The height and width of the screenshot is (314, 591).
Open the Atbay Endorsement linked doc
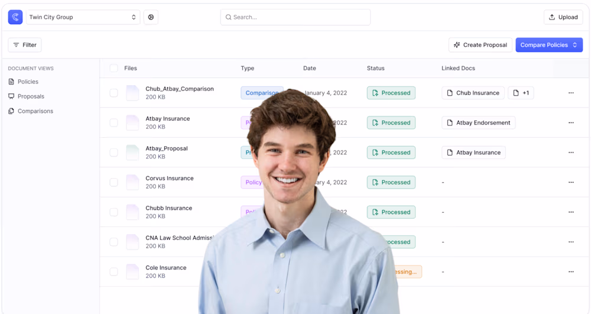point(478,123)
